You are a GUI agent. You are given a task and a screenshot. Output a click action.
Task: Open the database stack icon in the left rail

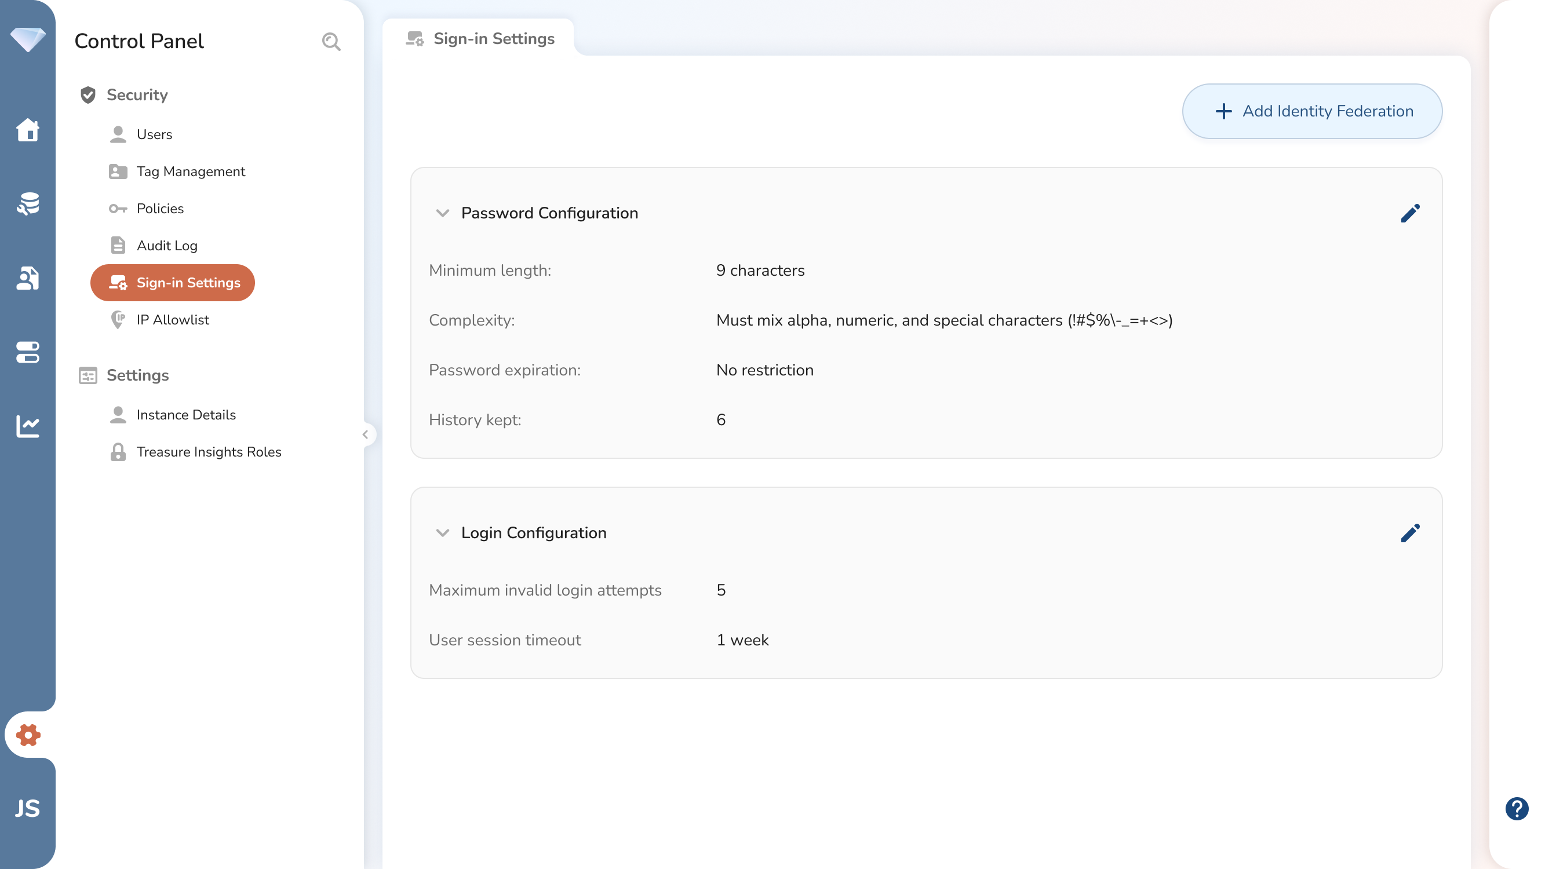[28, 204]
